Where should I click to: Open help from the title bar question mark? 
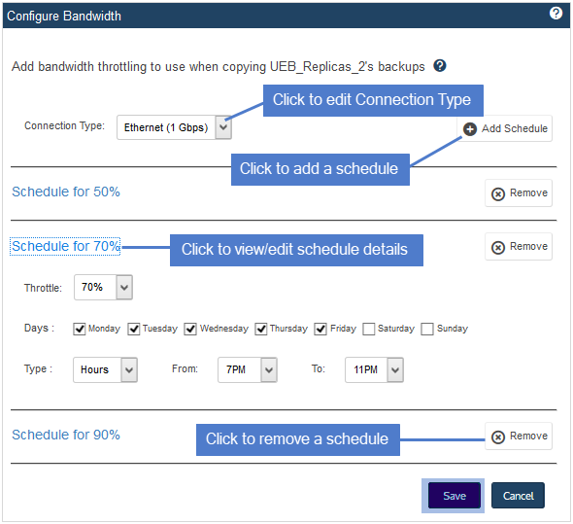pos(556,14)
